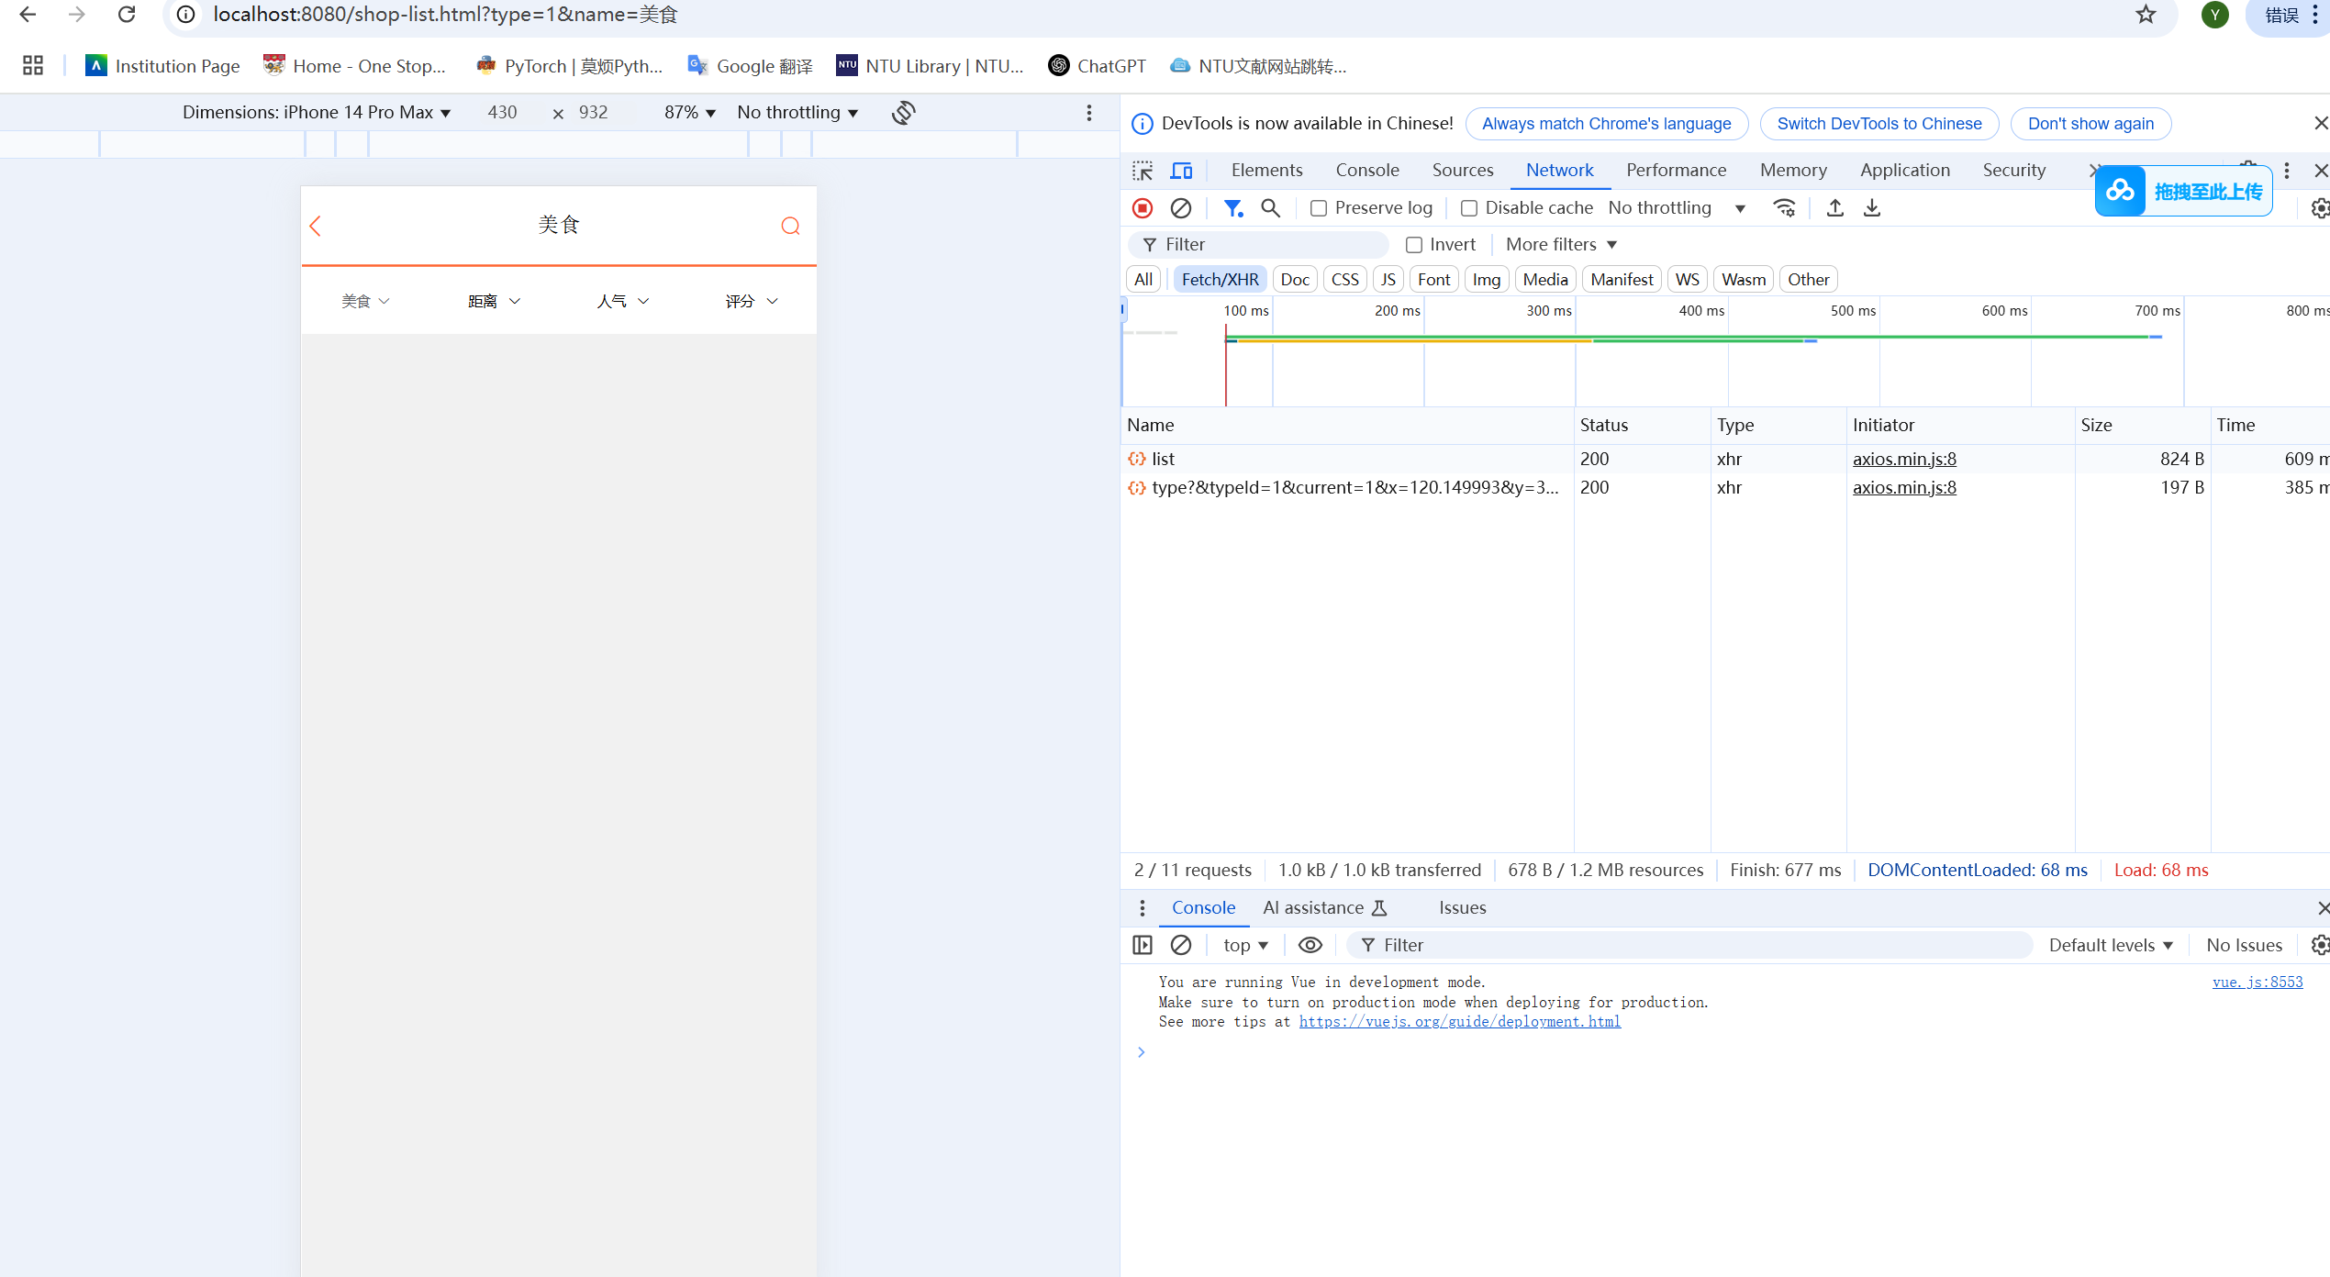Open the Dimensions iPhone 14 Pro Max dropdown
The width and height of the screenshot is (2330, 1277).
click(x=316, y=112)
